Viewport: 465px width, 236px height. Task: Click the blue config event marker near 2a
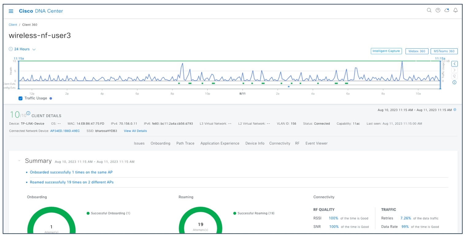point(289,87)
